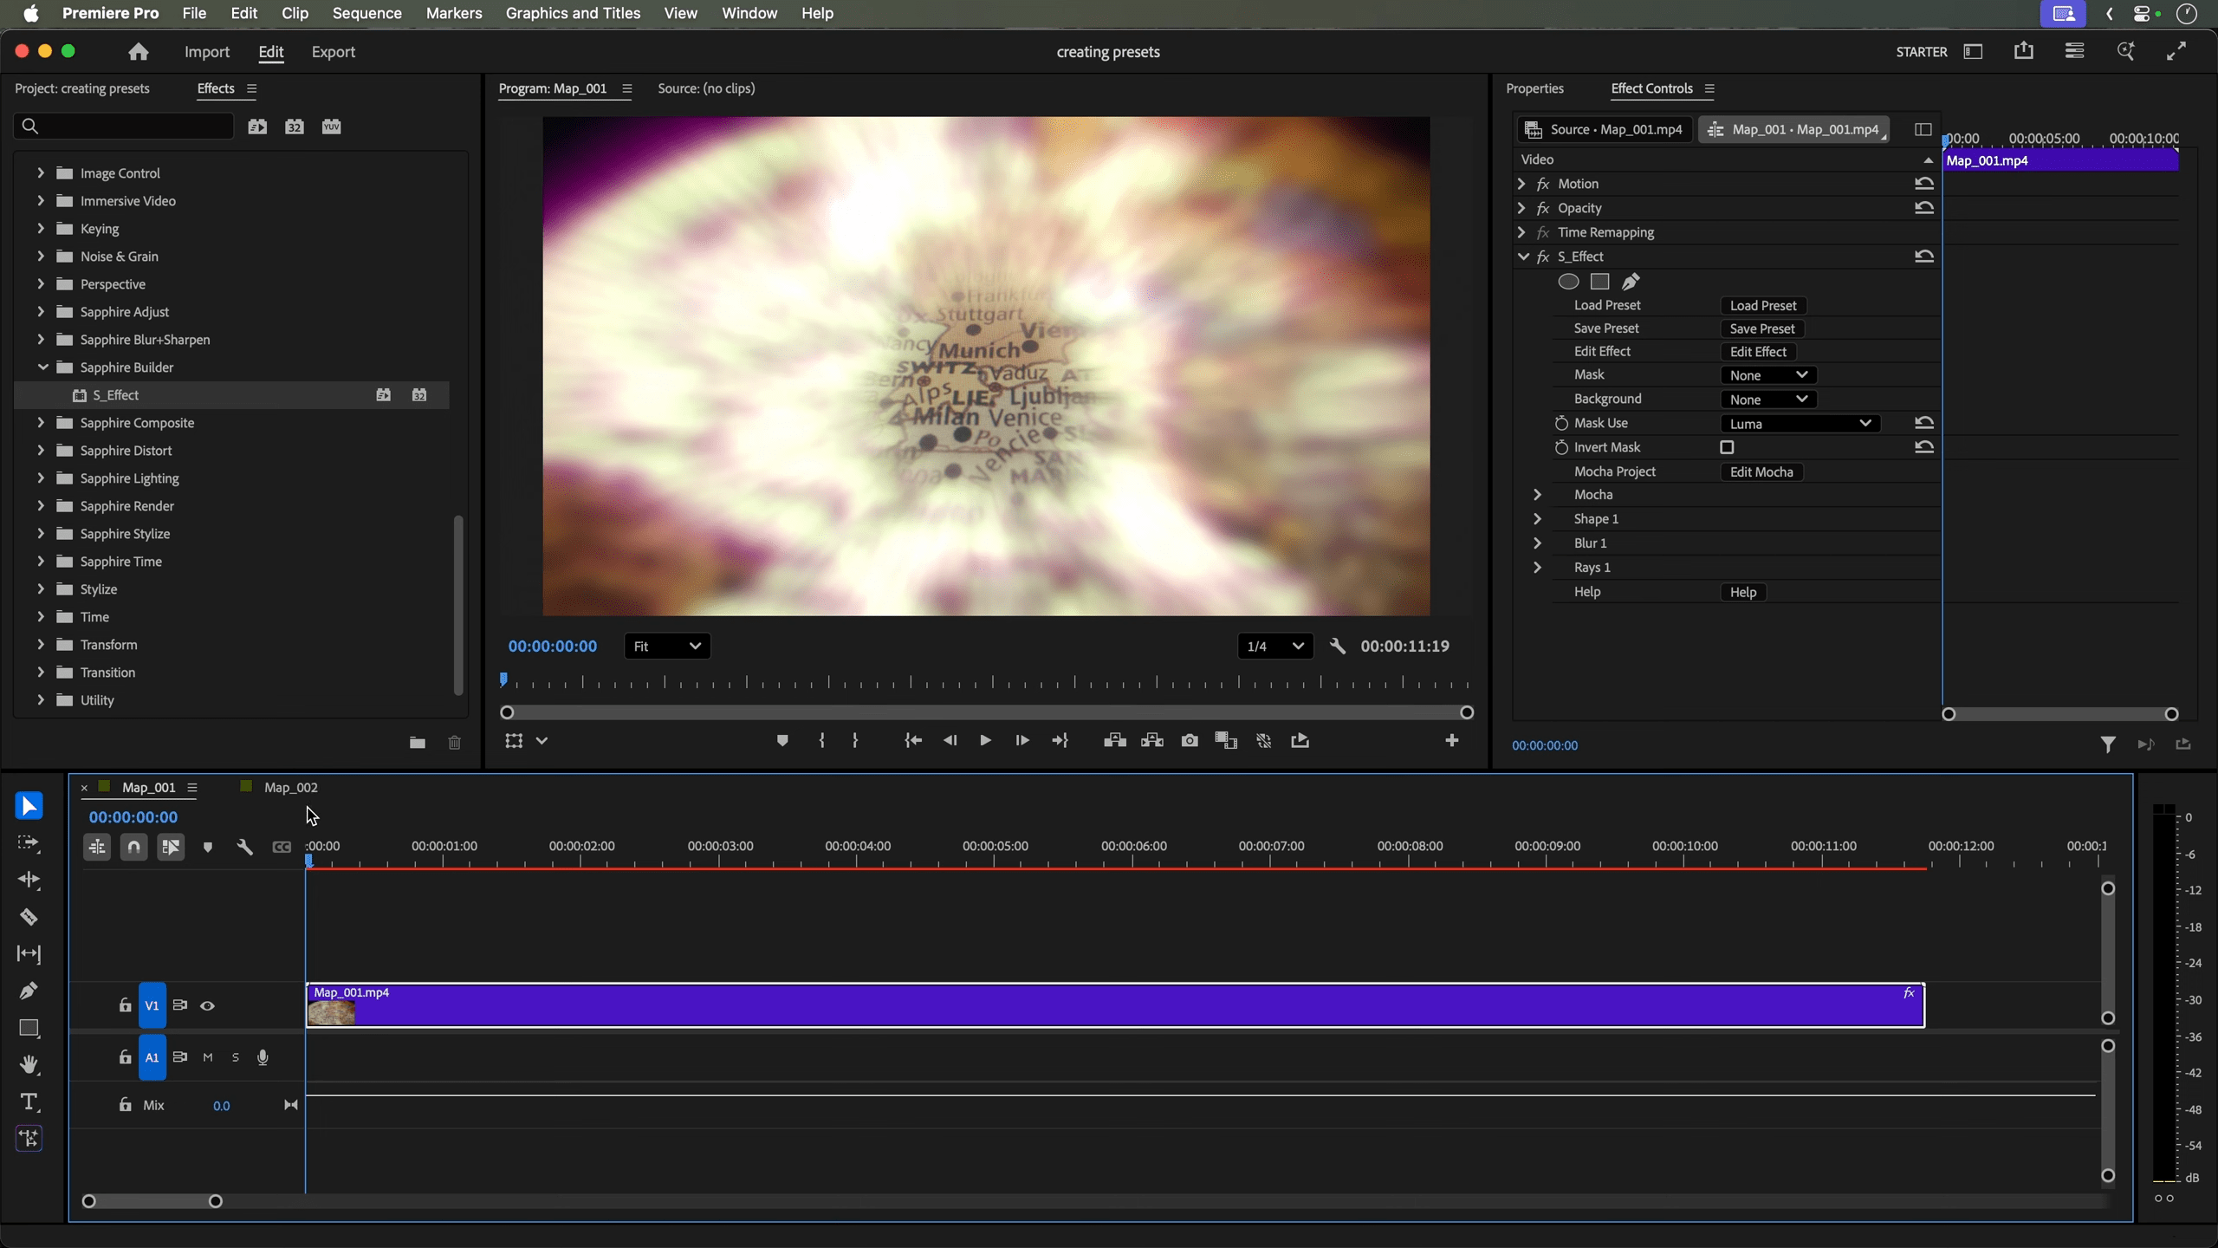Mute the A1 audio track

207,1056
